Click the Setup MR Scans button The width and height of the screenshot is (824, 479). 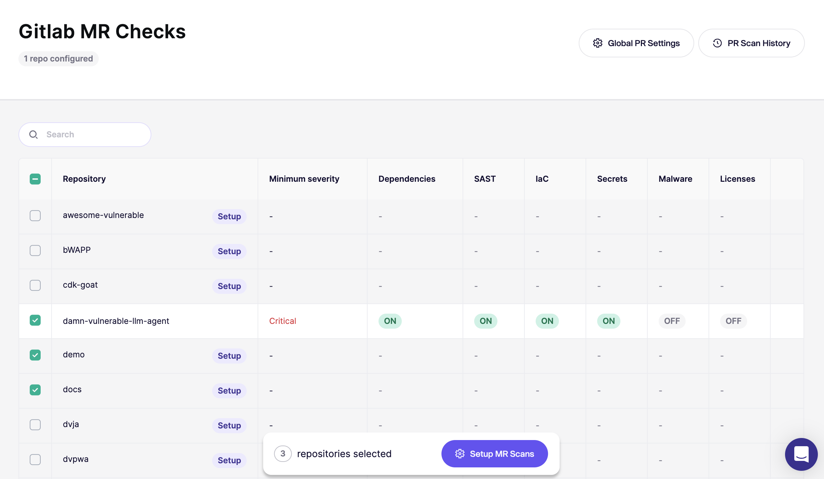pos(494,454)
